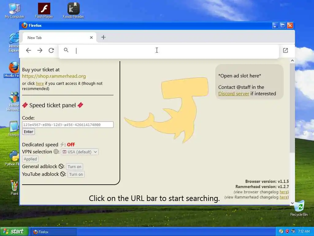
Task: Click the Firefox taskbar button
Action: pyautogui.click(x=54, y=232)
